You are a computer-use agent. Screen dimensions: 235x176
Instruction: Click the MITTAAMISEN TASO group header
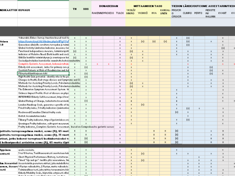click(x=148, y=6)
